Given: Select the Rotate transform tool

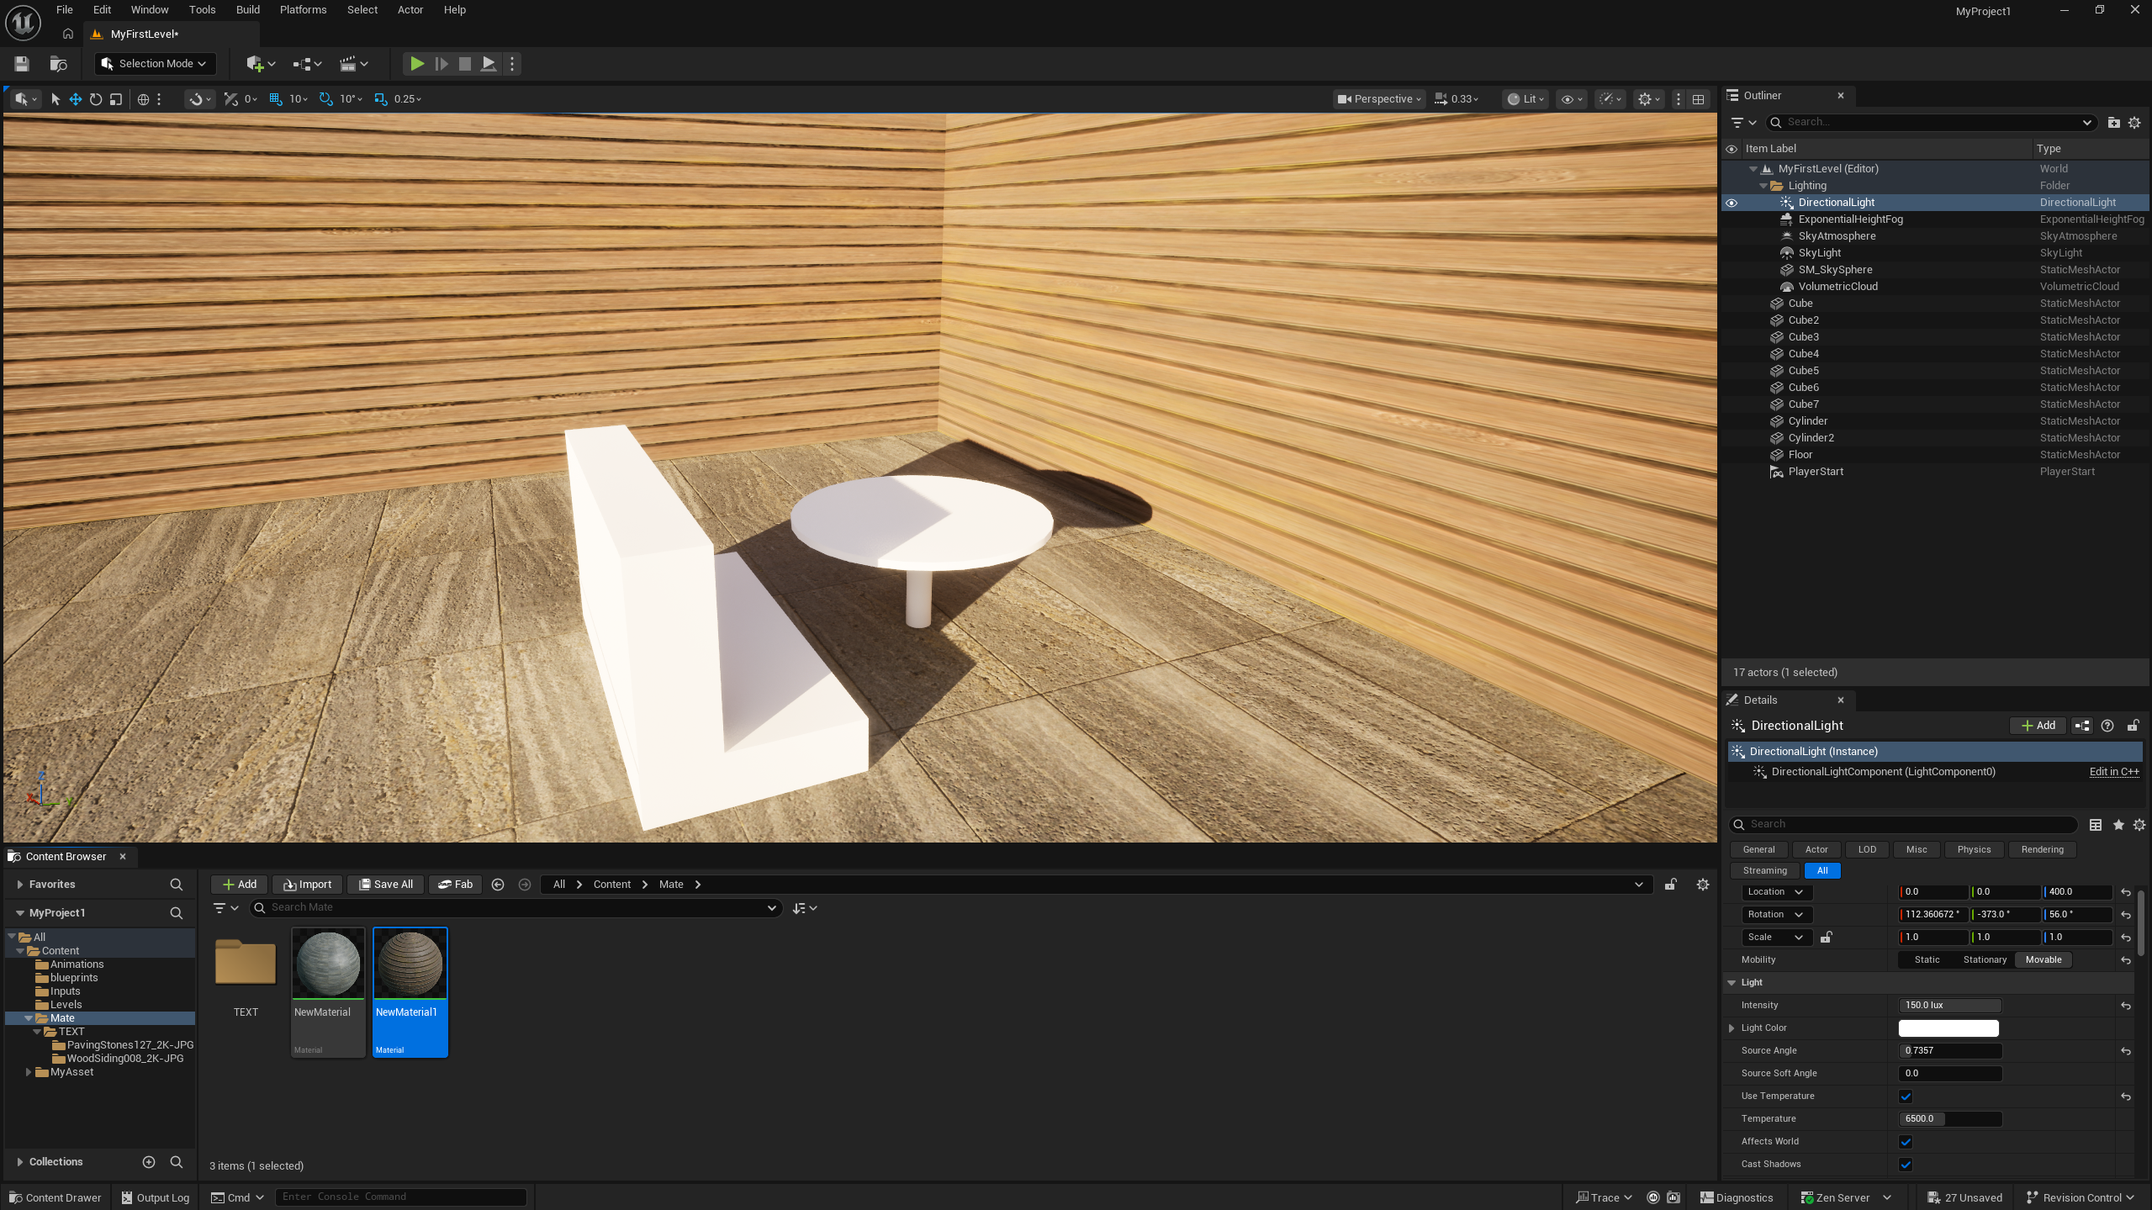Looking at the screenshot, I should (96, 99).
